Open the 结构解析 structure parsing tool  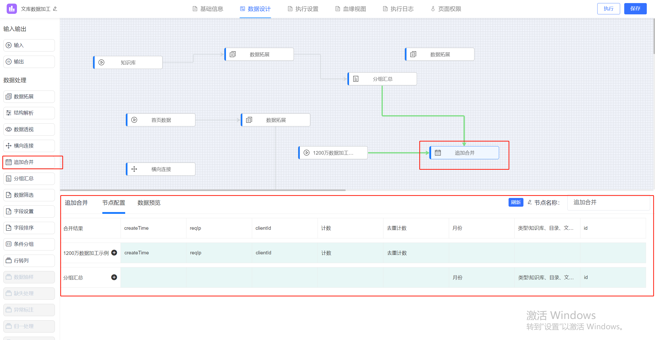pyautogui.click(x=29, y=113)
